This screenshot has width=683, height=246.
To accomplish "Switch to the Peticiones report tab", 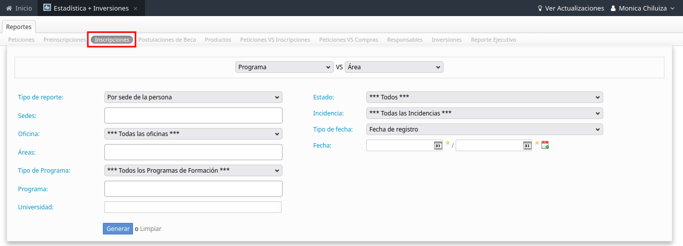I will point(21,40).
